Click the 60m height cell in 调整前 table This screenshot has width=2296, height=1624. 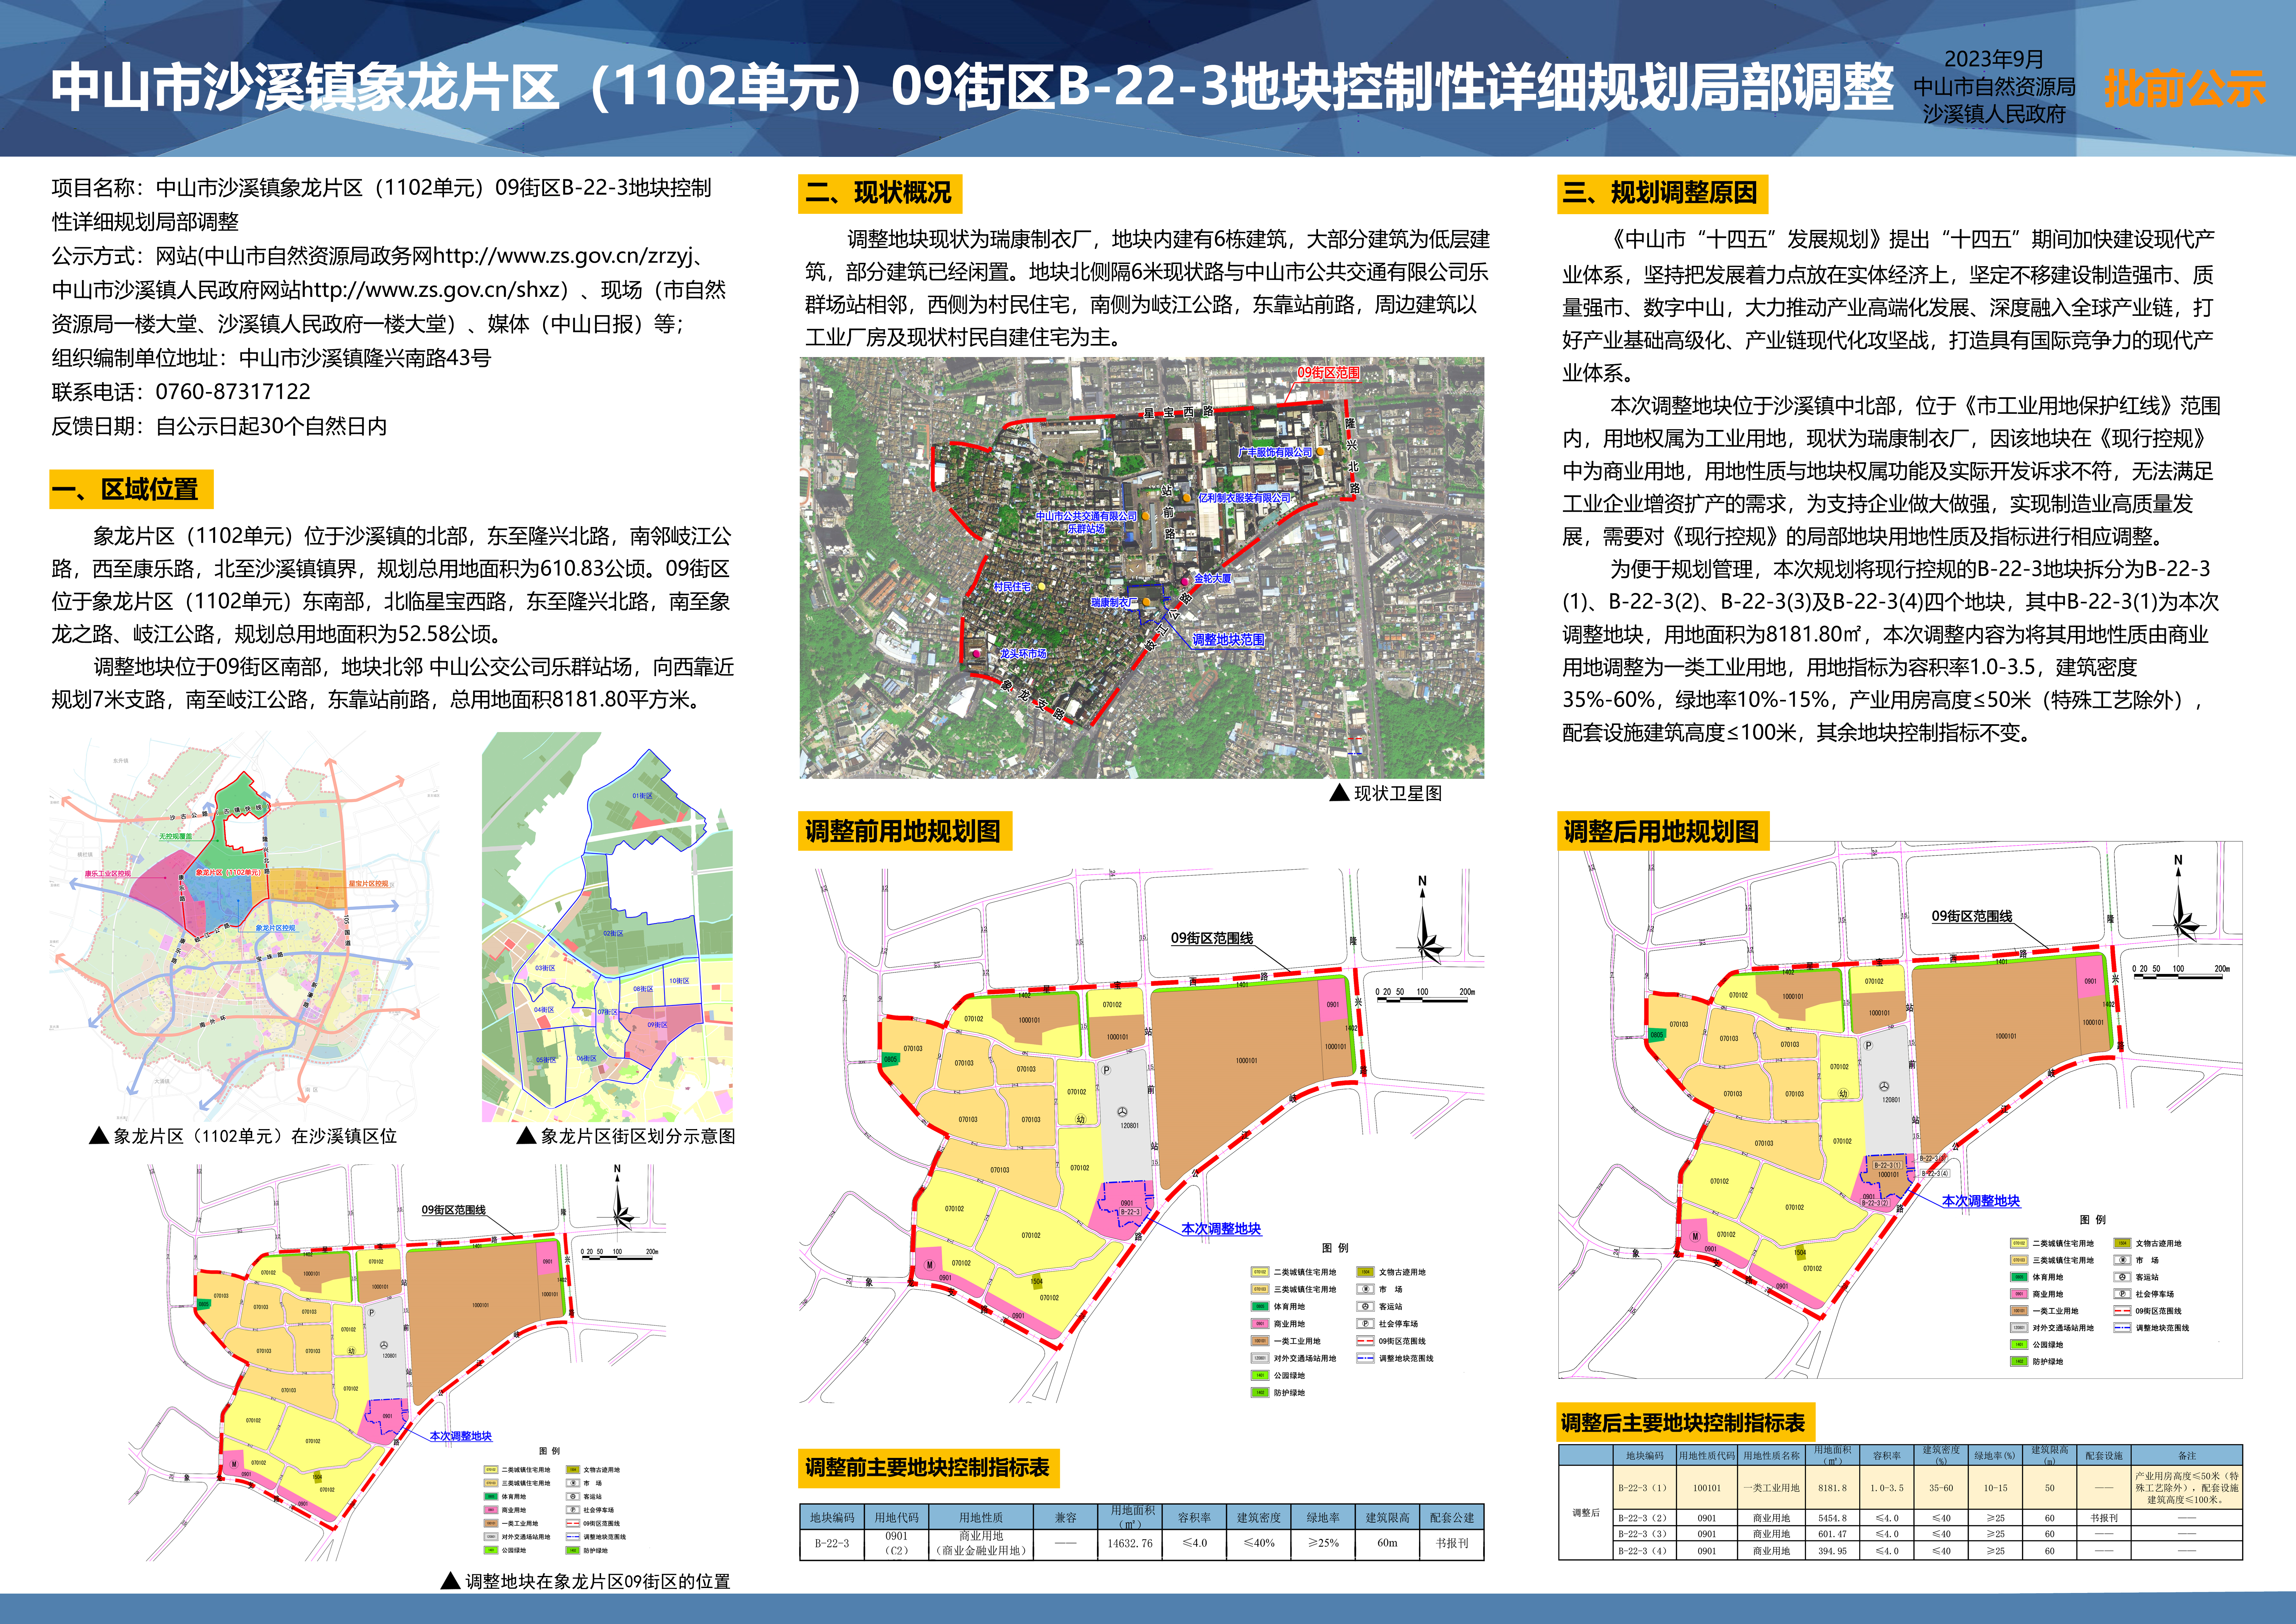coord(1387,1544)
